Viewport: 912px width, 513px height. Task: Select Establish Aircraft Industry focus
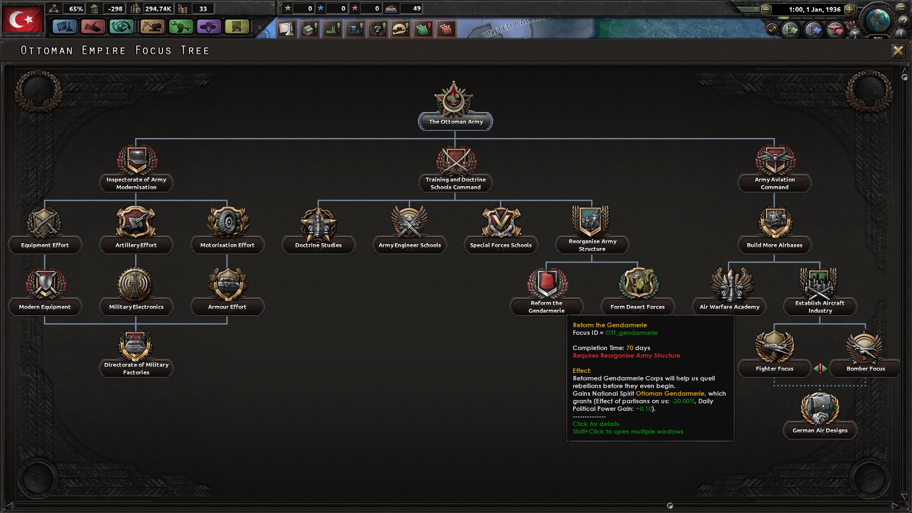[820, 291]
